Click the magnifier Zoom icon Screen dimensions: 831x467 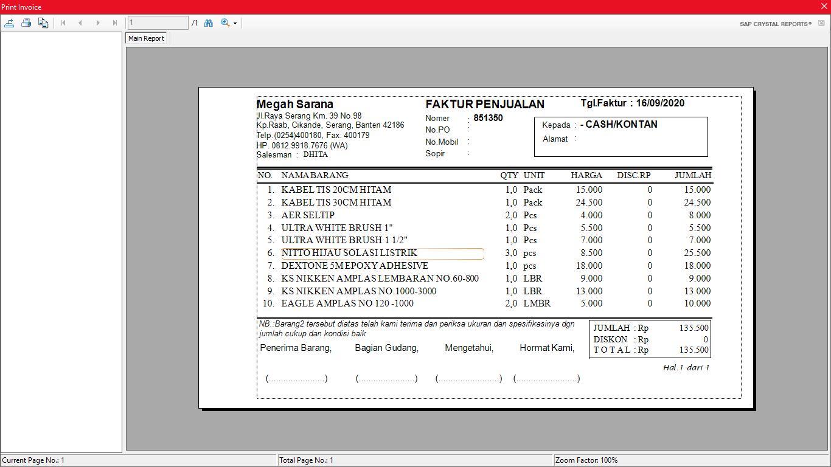point(225,23)
